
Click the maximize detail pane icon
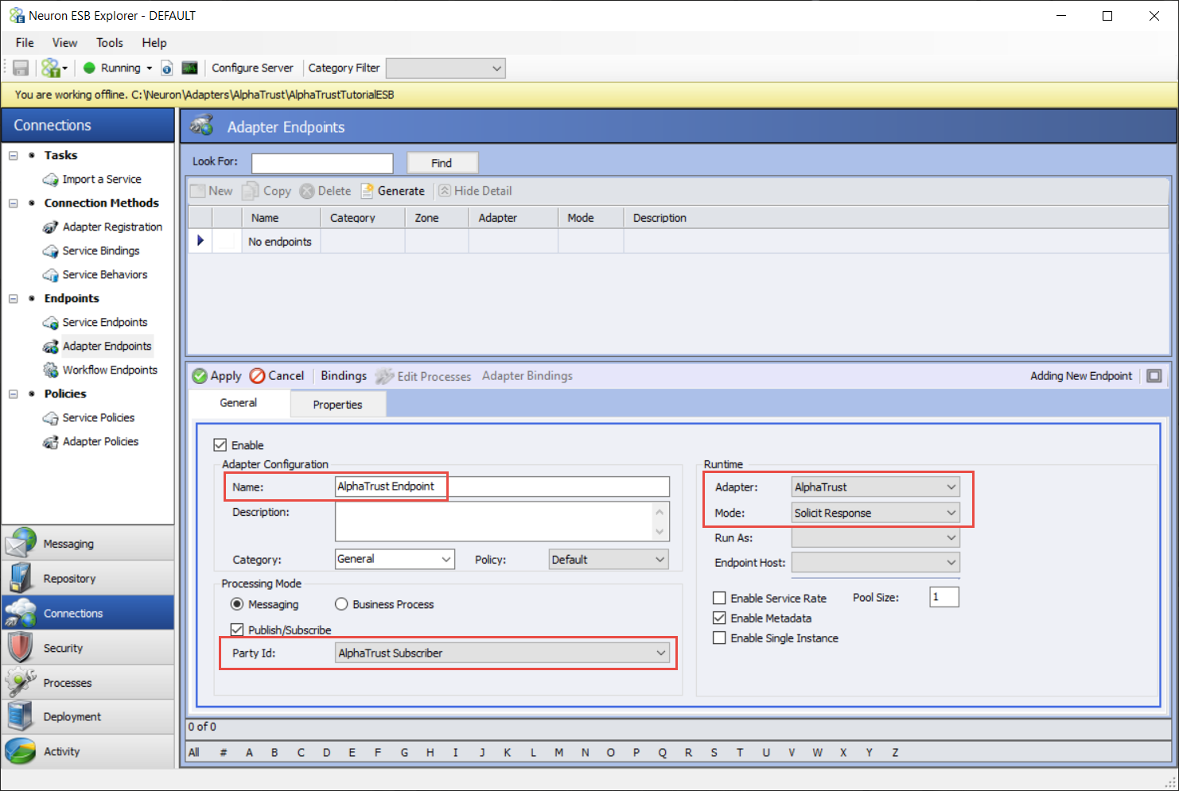(x=1154, y=376)
